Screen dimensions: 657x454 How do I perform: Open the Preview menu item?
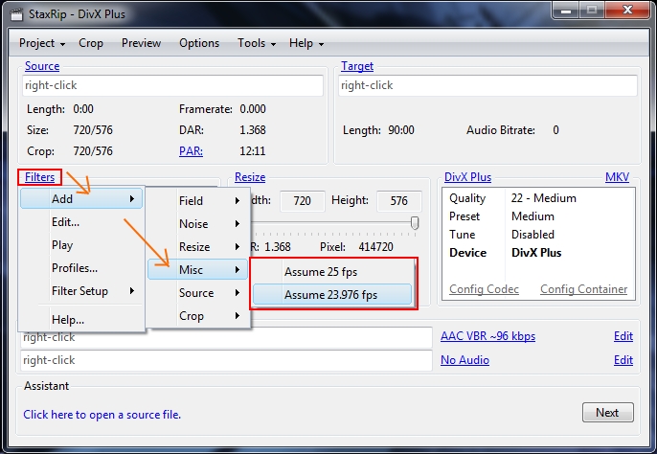click(141, 43)
